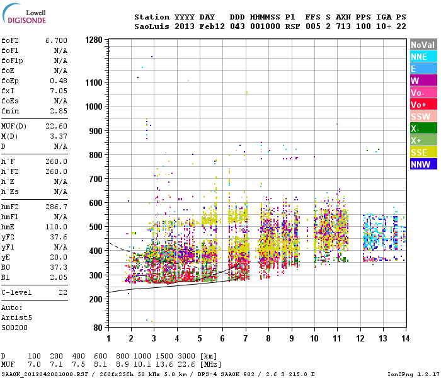Click the SAA0K_2013043001000.RSF filename
441x378 pixels.
point(45,374)
